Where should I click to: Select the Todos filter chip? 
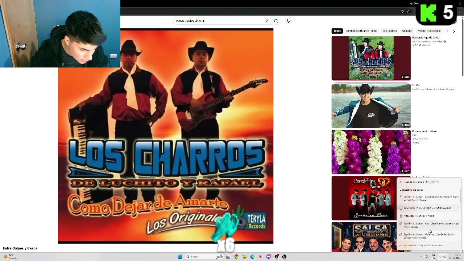point(337,31)
